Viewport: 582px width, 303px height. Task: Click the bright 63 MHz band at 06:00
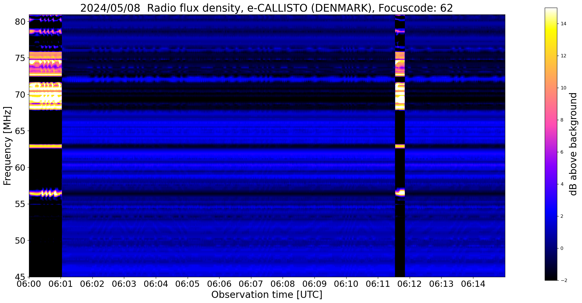(45, 146)
